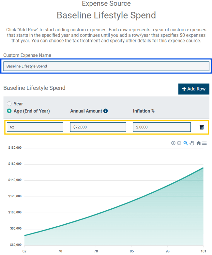Click the Baseline Lifestyle Spend page title
Image resolution: width=212 pixels, height=255 pixels.
point(106,15)
